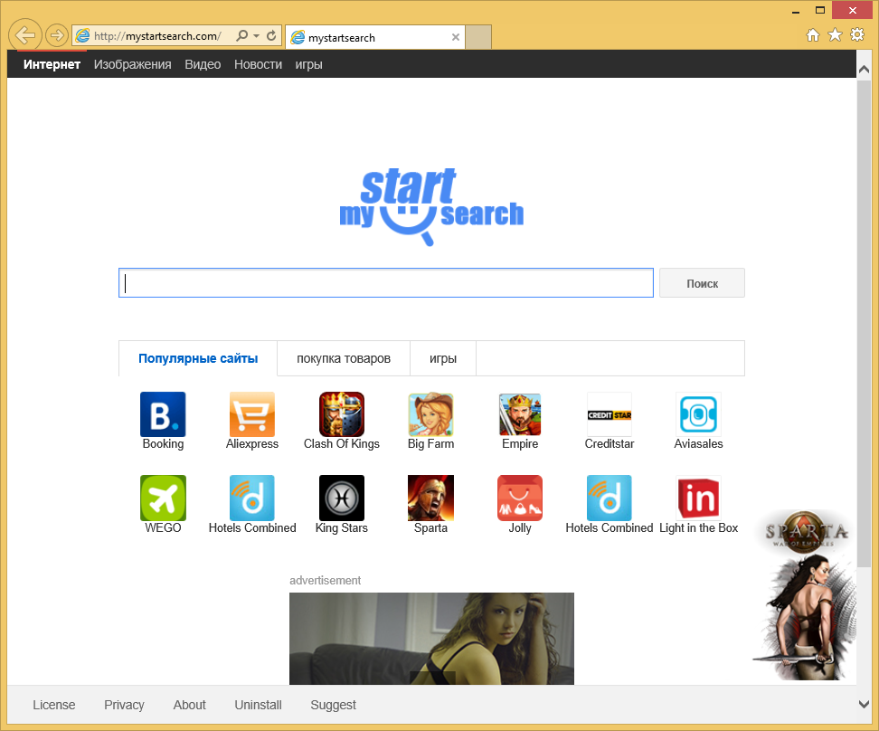Switch to the игры tab below the search box
Viewport: 879px width, 731px height.
443,358
